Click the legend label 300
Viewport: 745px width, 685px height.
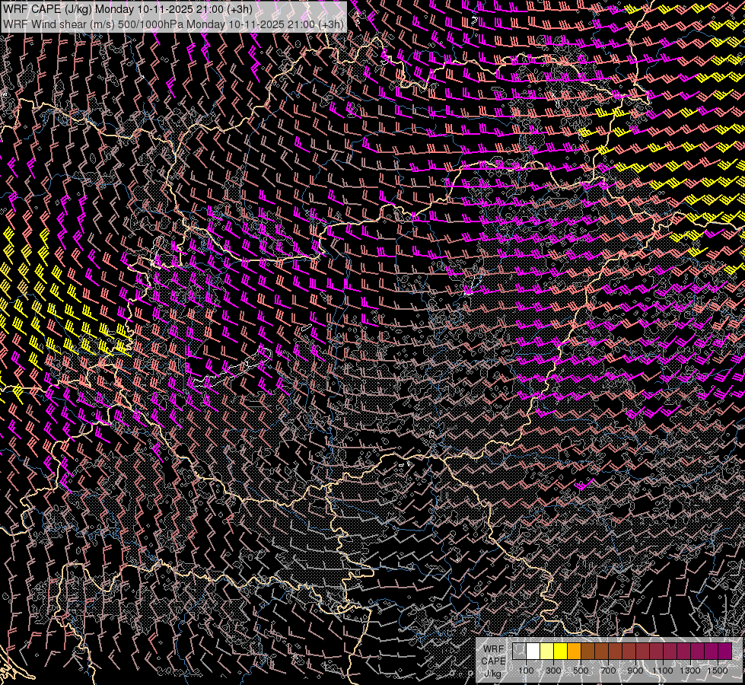pos(553,671)
